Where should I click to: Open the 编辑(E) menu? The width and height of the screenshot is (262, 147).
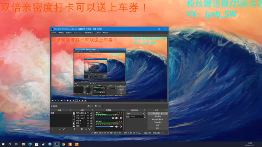[x=61, y=33]
